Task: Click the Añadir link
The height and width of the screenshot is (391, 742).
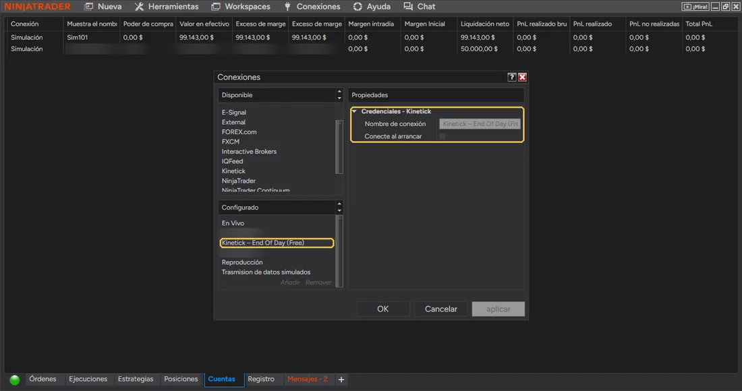Action: point(290,282)
